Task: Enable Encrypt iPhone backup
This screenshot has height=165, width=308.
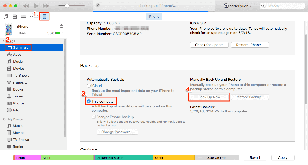Action: click(x=94, y=117)
